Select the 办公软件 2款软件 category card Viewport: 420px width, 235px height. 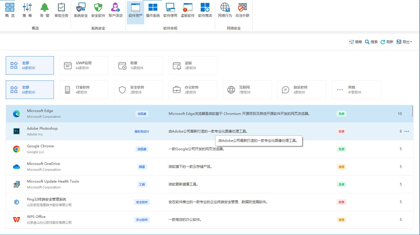pos(193,90)
